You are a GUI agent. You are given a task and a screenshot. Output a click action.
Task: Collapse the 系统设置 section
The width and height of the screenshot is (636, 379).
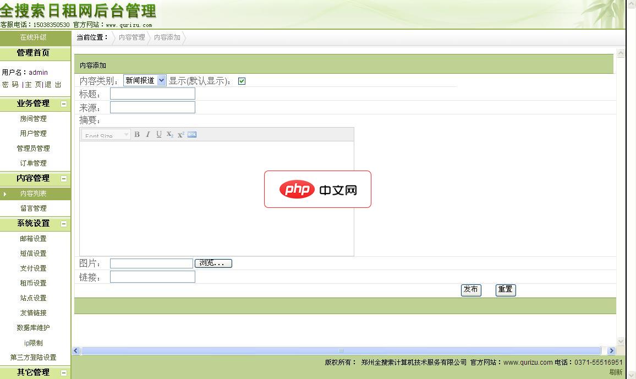point(64,224)
